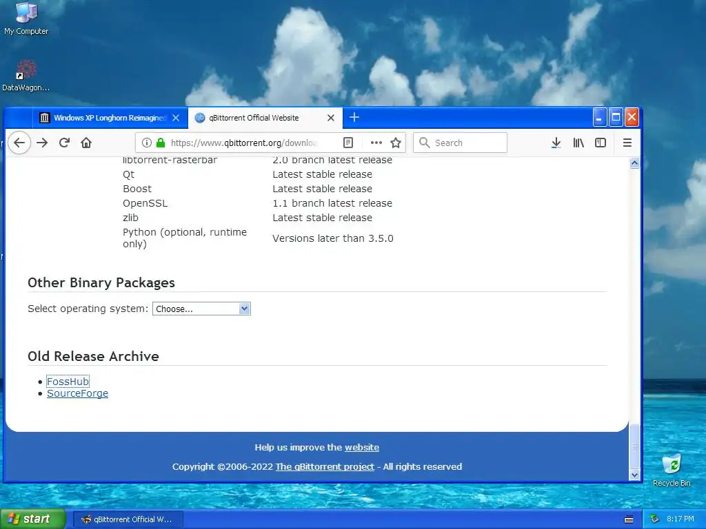Select the qBittorrent Official Website tab

(x=265, y=118)
